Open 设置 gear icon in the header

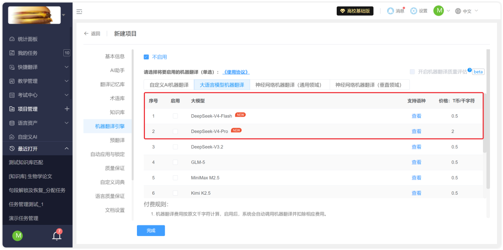point(414,11)
